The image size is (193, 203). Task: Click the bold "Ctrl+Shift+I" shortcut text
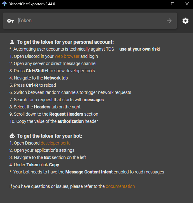click(x=38, y=71)
